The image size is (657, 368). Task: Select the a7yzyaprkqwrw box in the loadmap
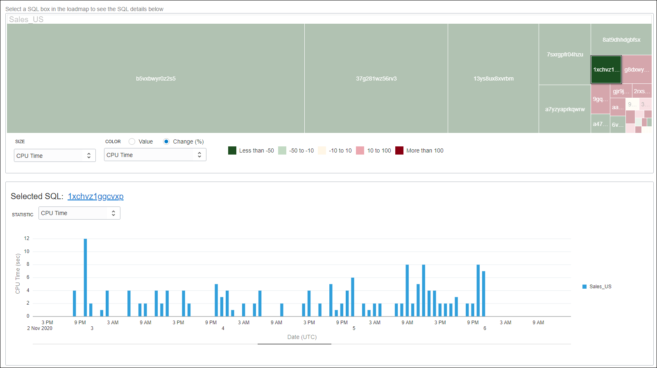[564, 109]
